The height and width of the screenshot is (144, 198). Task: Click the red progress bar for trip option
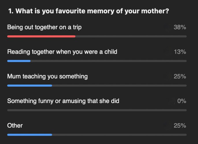pyautogui.click(x=41, y=36)
